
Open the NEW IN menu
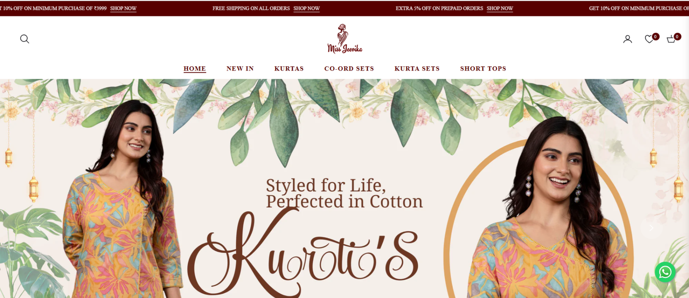click(x=240, y=68)
